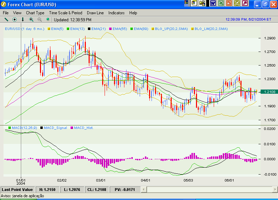Screen dimensions: 278x200
Task: Click the grayed zoom out magnifier
Action: coord(40,20)
